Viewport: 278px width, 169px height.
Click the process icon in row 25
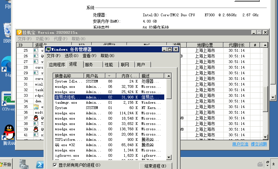[36, 50]
